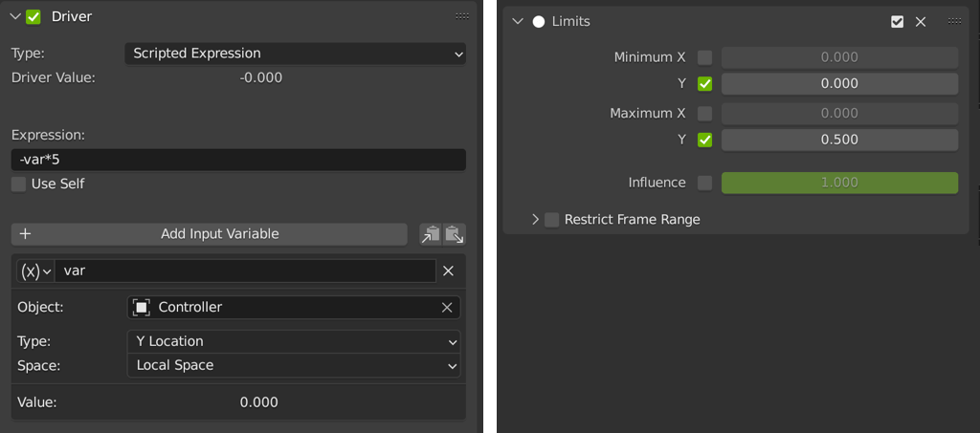This screenshot has width=980, height=433.
Task: Enable Use Self checkbox
Action: (x=19, y=184)
